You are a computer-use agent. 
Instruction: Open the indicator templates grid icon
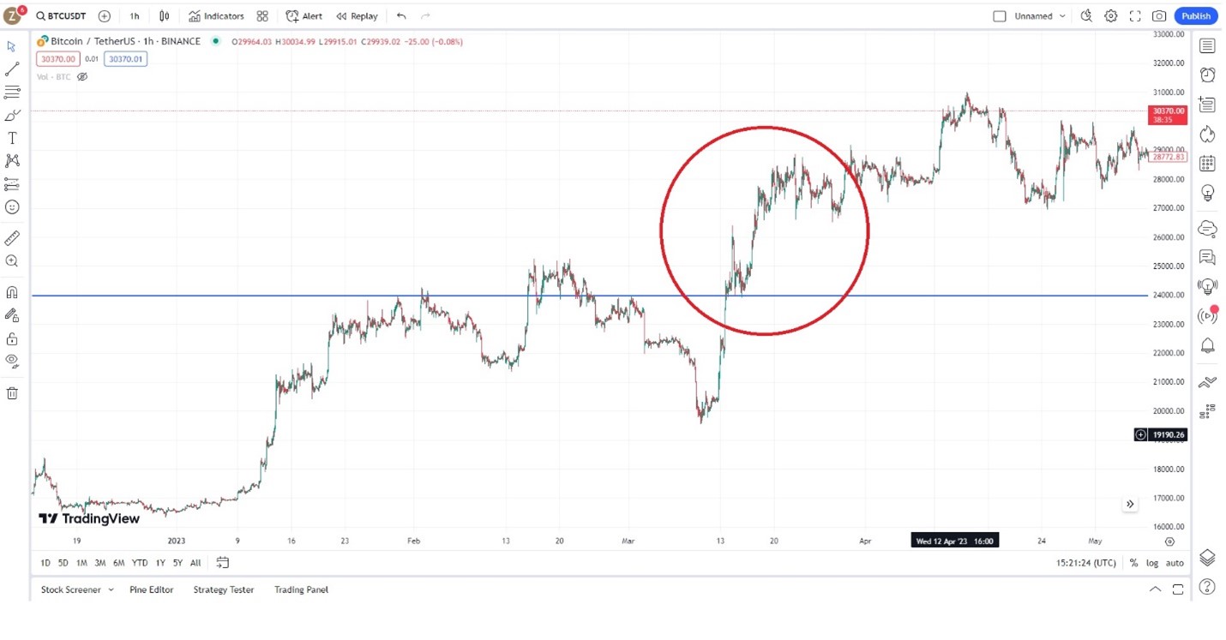262,16
